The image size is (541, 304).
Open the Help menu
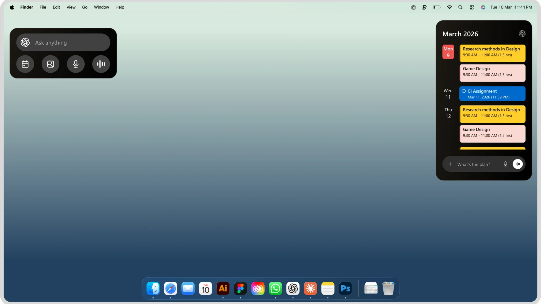point(120,7)
